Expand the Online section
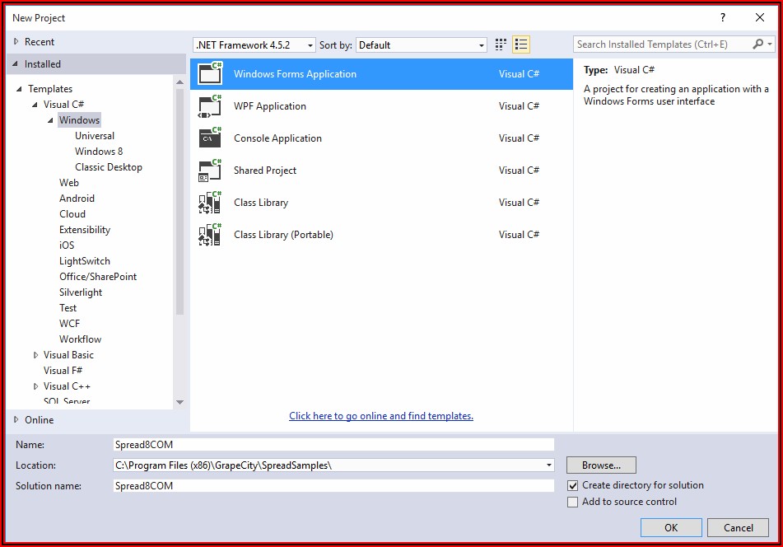This screenshot has width=783, height=547. click(x=16, y=420)
